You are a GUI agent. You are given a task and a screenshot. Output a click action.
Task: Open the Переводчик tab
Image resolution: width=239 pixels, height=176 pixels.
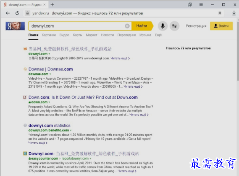(126, 35)
